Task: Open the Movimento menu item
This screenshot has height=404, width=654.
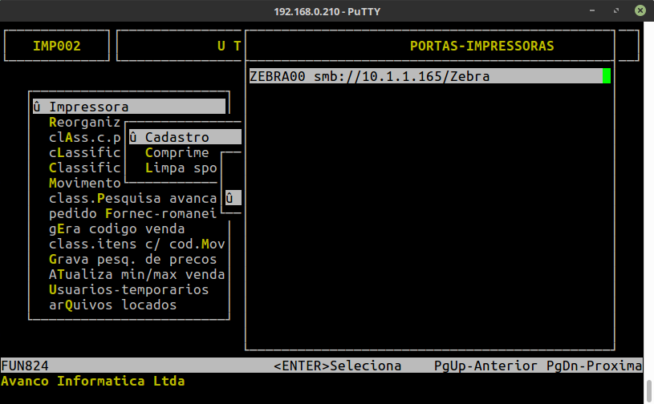Action: [x=84, y=184]
